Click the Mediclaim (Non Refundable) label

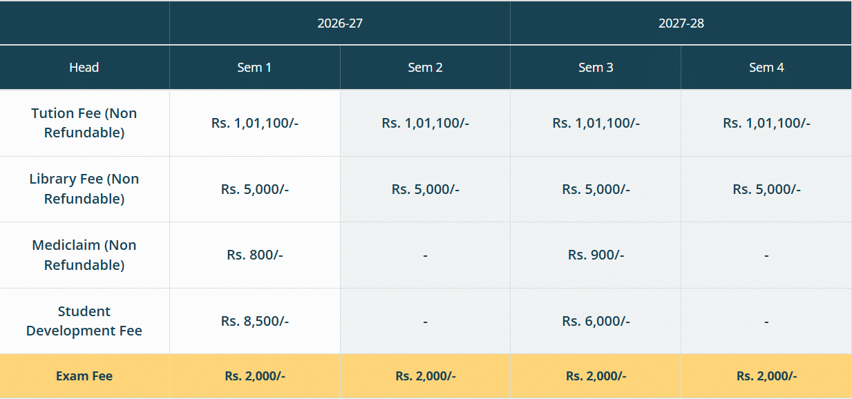(x=84, y=255)
